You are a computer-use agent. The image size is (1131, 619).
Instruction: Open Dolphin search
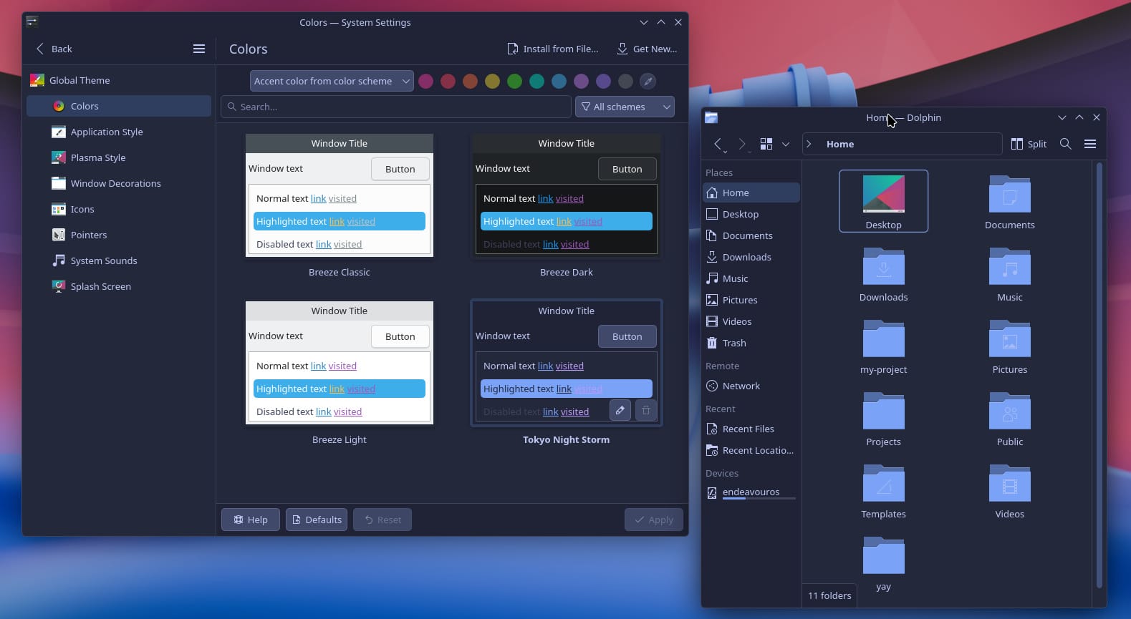pos(1066,144)
